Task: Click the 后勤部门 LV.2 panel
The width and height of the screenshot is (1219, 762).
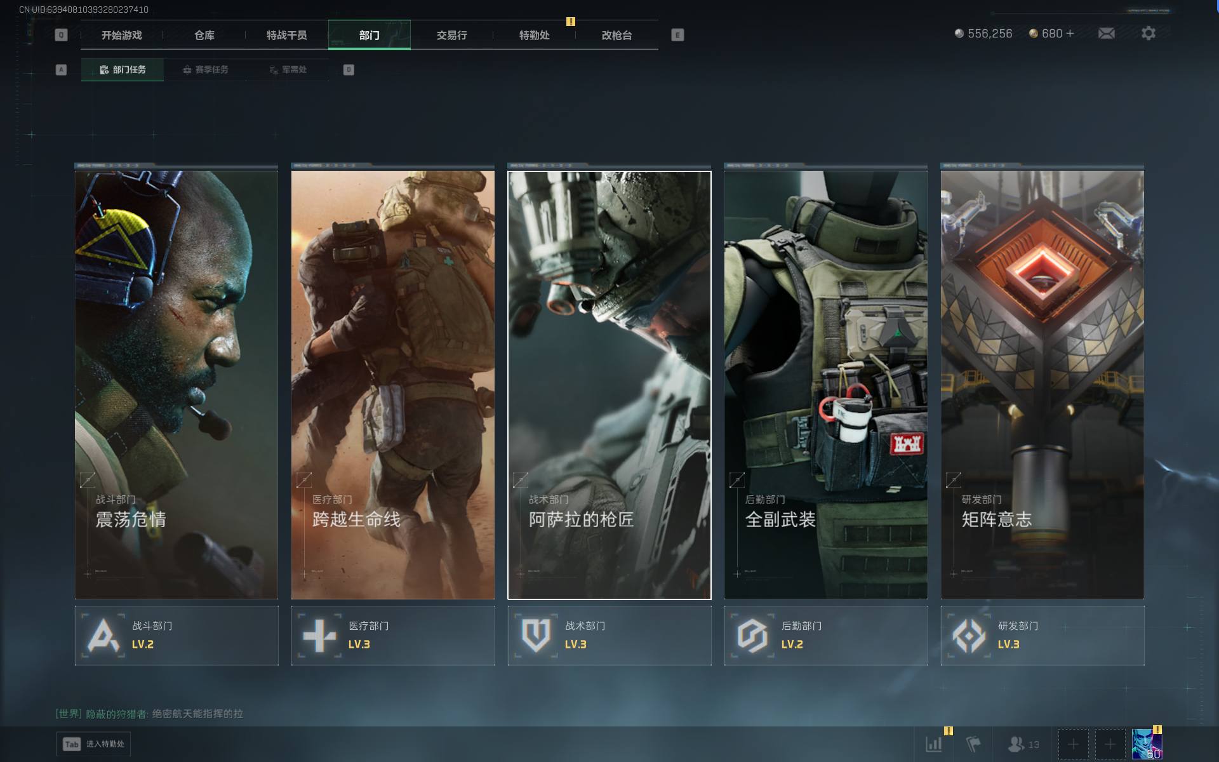Action: tap(825, 635)
